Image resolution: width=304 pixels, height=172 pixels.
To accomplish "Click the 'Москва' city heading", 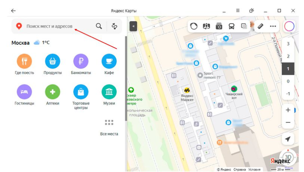I will (x=21, y=43).
